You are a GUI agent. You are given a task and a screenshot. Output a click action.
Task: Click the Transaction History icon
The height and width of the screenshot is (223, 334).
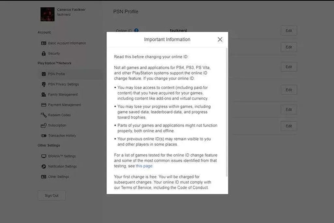tap(44, 136)
